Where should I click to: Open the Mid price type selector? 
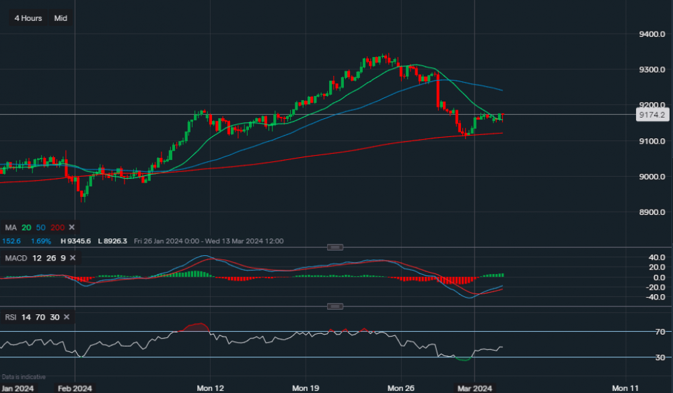tap(60, 18)
